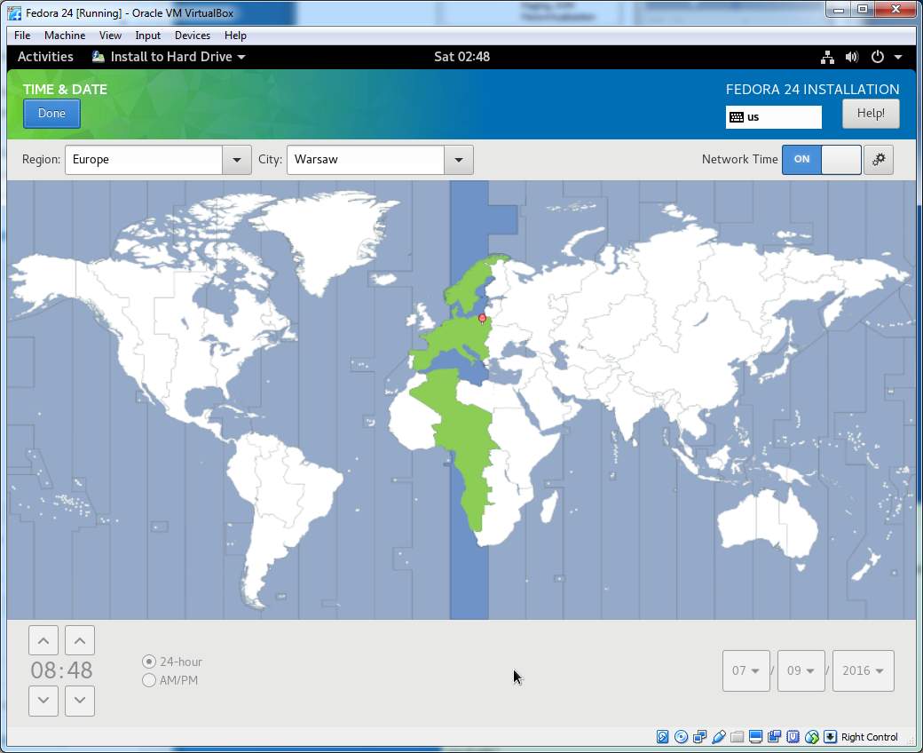The image size is (923, 753).
Task: Click the 08:48 time display
Action: [x=62, y=670]
